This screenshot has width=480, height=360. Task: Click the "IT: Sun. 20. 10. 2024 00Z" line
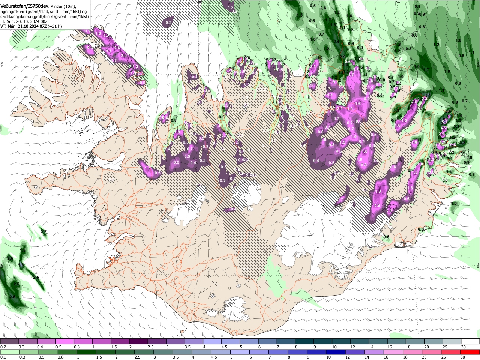point(24,21)
